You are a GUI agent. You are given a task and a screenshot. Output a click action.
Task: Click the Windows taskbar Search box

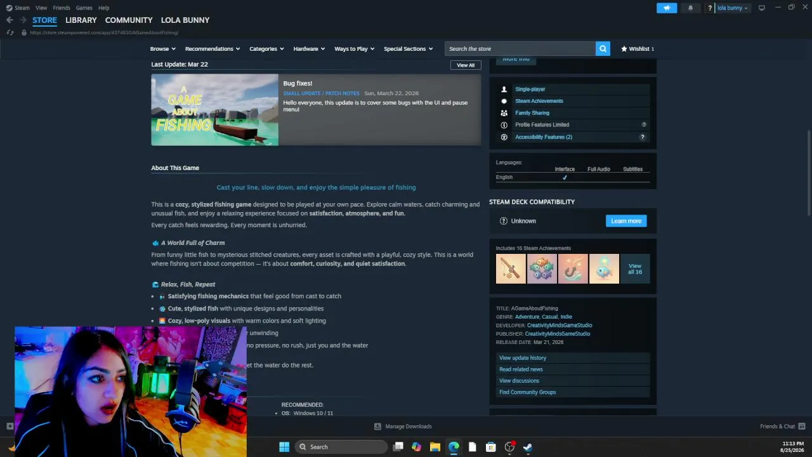[341, 447]
